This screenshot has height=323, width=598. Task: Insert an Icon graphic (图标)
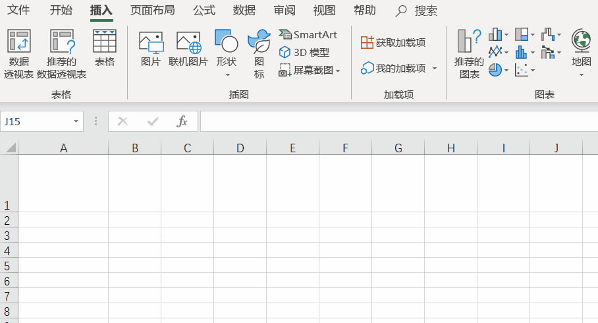tap(259, 54)
